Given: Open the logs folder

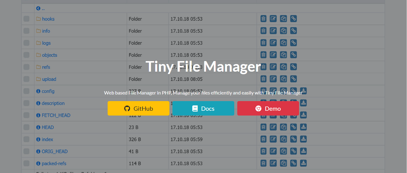Looking at the screenshot, I should point(46,43).
